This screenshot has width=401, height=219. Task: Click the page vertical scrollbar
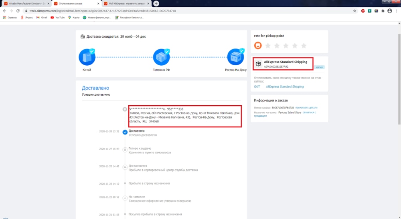click(399, 79)
